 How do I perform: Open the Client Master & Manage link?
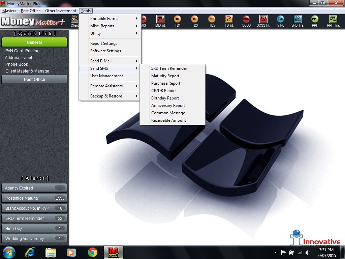(x=27, y=71)
